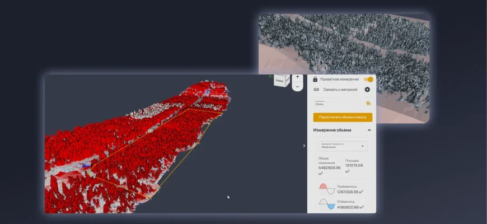The width and height of the screenshot is (487, 224).
Task: Click the zoom in plus button
Action: click(297, 77)
